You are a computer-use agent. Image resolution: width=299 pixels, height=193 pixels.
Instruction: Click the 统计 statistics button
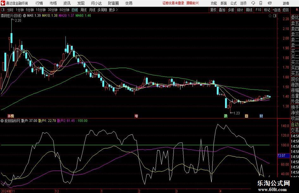coord(240,10)
